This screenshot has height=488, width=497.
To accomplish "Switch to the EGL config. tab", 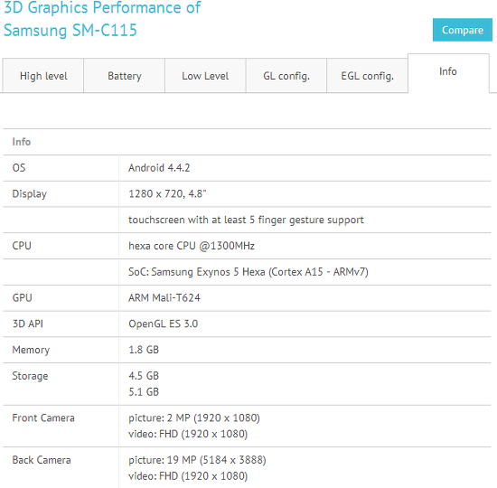I will pos(367,76).
